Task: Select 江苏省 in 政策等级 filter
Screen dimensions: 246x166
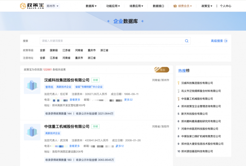Action: [66, 50]
